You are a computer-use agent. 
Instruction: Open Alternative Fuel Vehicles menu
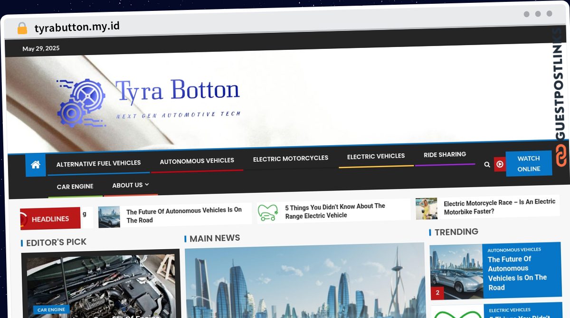(98, 163)
